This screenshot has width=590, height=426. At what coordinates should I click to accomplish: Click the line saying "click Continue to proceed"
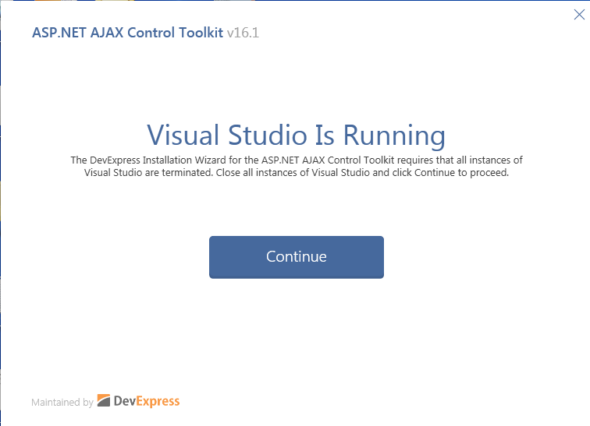click(x=296, y=172)
